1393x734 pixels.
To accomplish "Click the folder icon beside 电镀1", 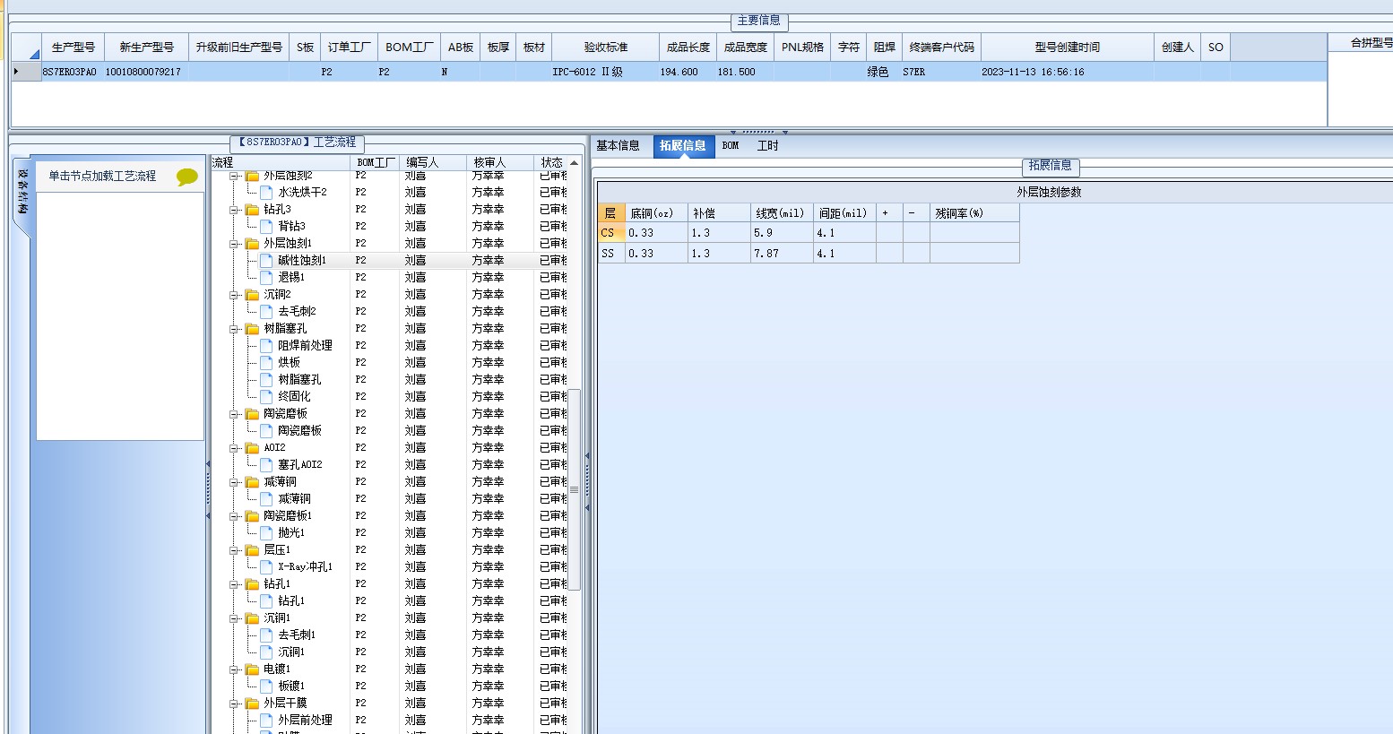I will [253, 669].
